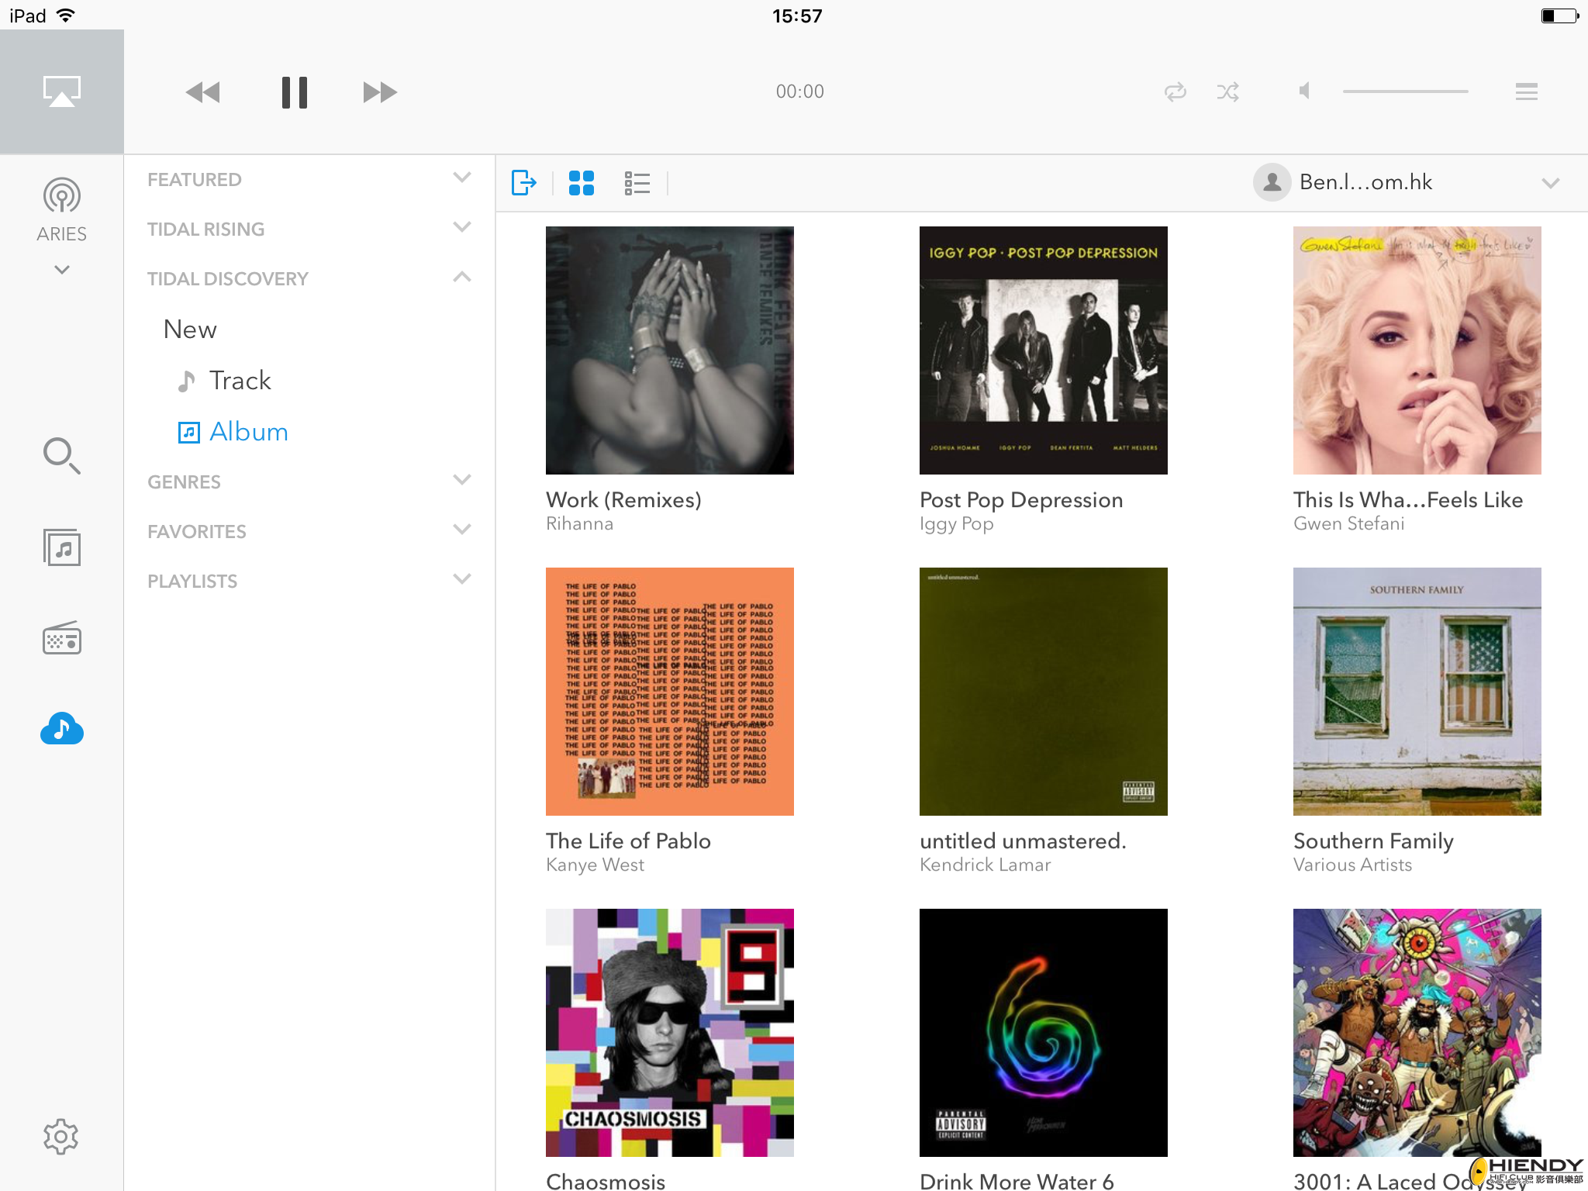Adjust the volume slider
Viewport: 1588px width, 1191px height.
click(1405, 91)
